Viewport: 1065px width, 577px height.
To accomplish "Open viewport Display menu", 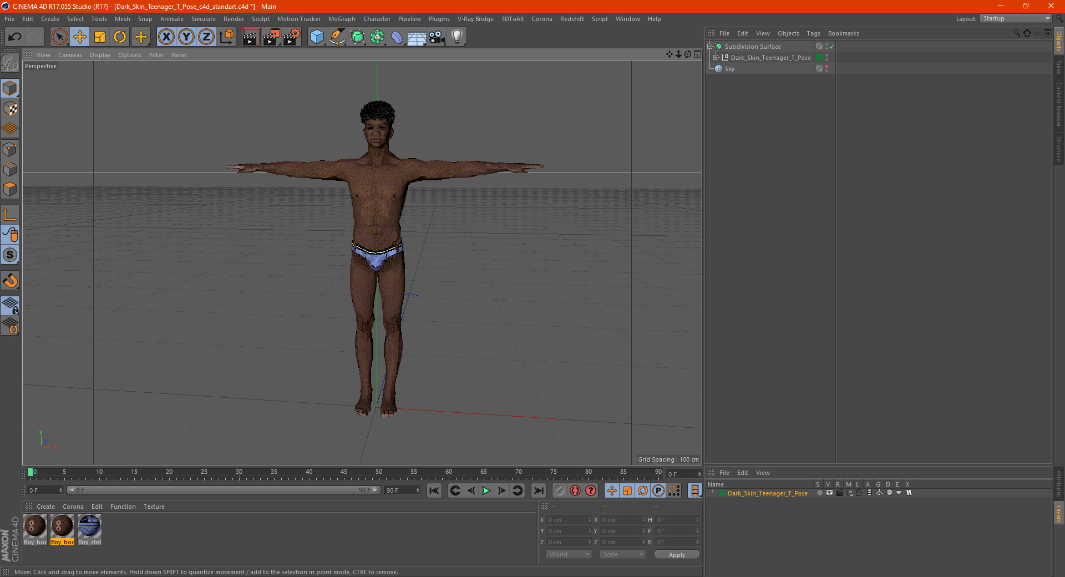I will point(100,55).
